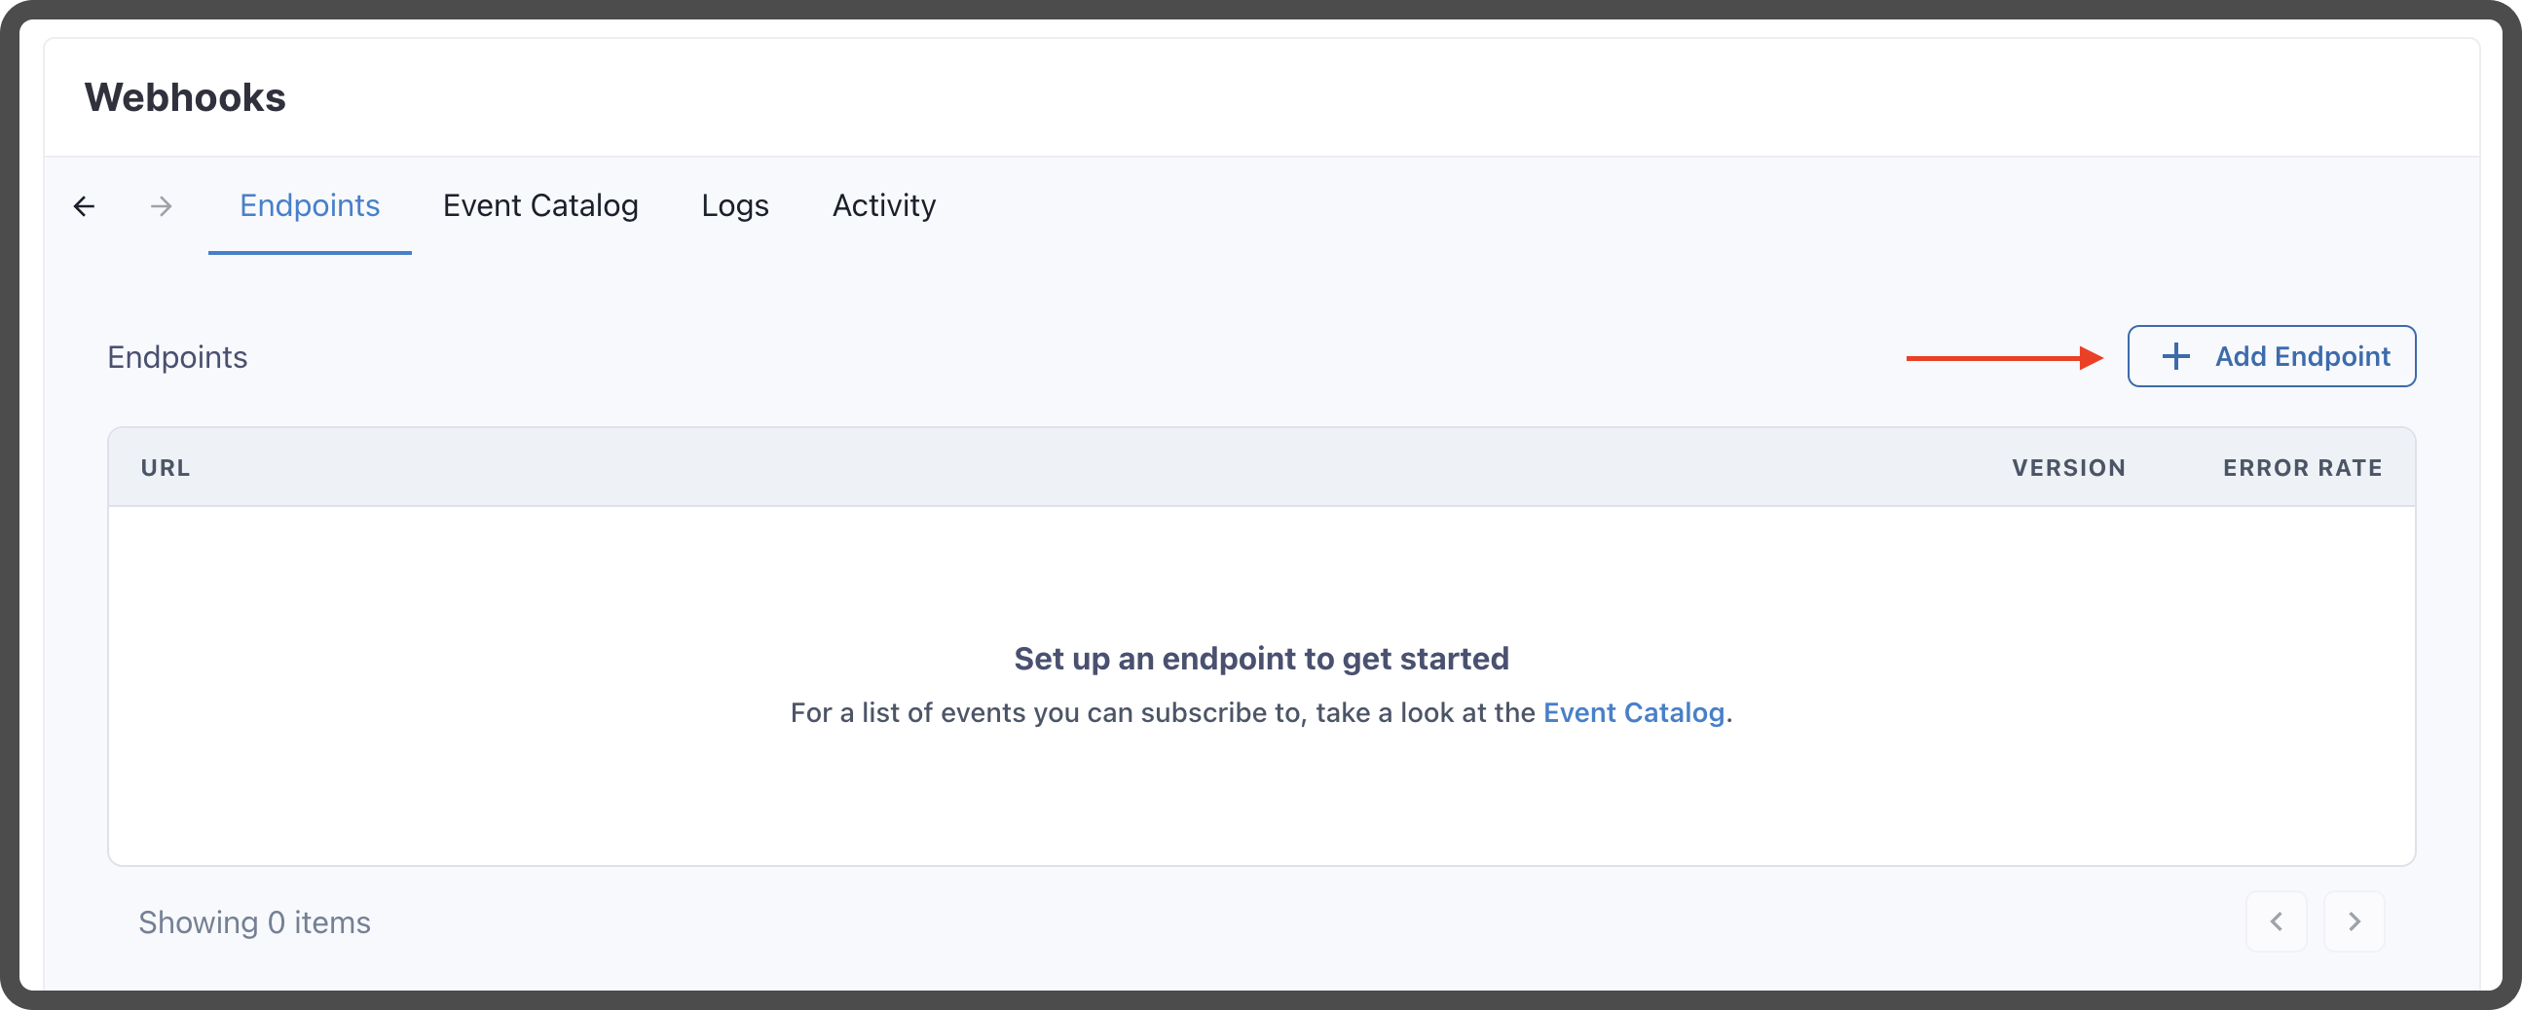The width and height of the screenshot is (2522, 1010).
Task: Open the Event Catalog tab
Action: (x=540, y=205)
